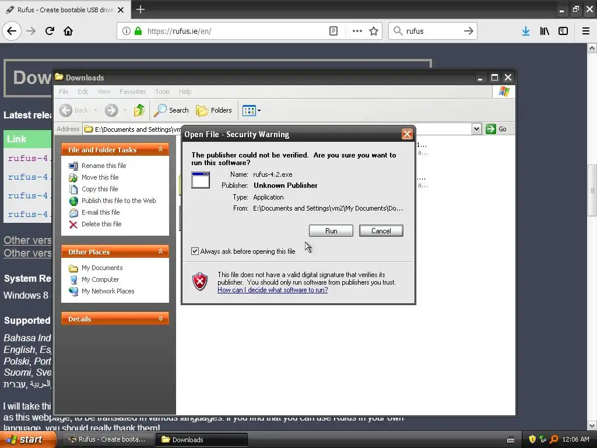Open the Windows Start menu

point(28,440)
